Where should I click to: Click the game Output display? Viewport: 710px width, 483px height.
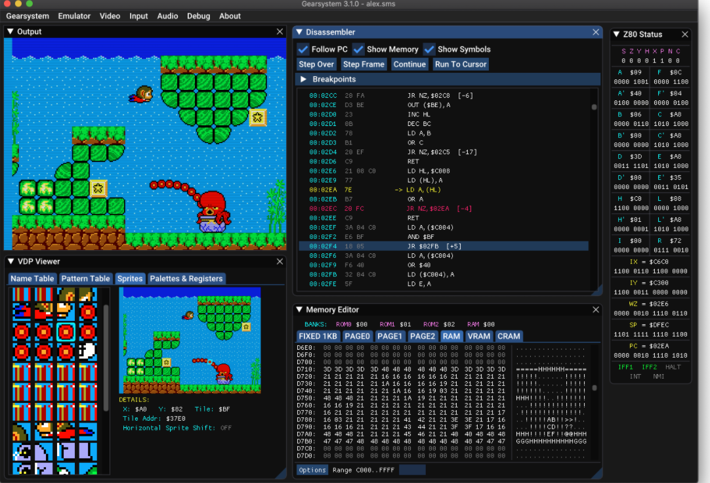(145, 144)
